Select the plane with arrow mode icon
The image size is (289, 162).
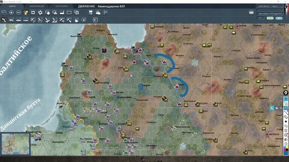click(x=69, y=20)
